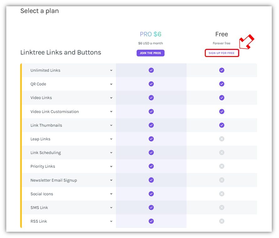Screen dimensions: 279x238
Task: Click PRO checkmark for Link Thumbnails
Action: tap(151, 125)
